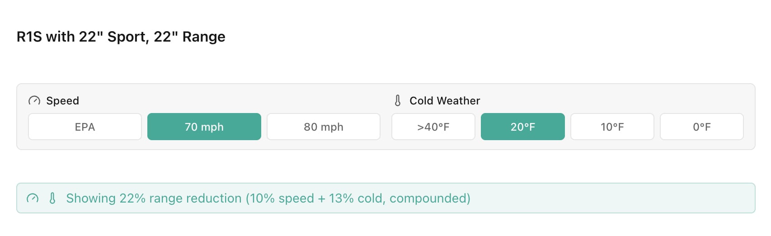Choose the 0°F temperature option
771x236 pixels.
point(702,127)
